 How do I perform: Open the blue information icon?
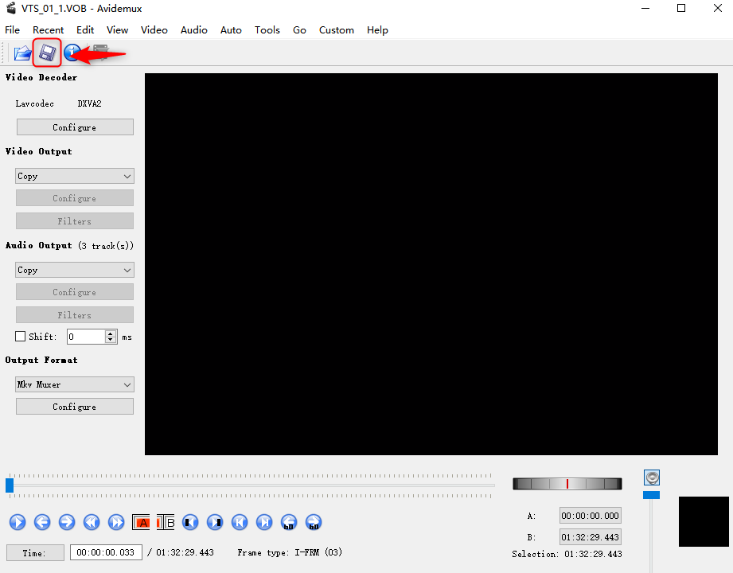[72, 53]
